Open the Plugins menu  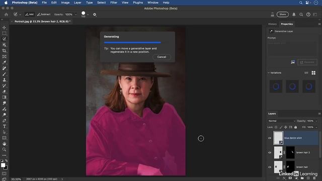click(x=138, y=3)
